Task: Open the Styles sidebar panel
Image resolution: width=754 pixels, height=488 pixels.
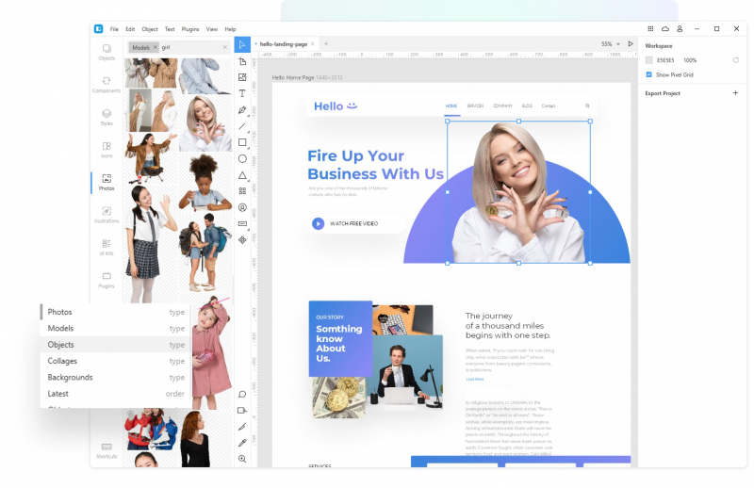Action: point(107,118)
